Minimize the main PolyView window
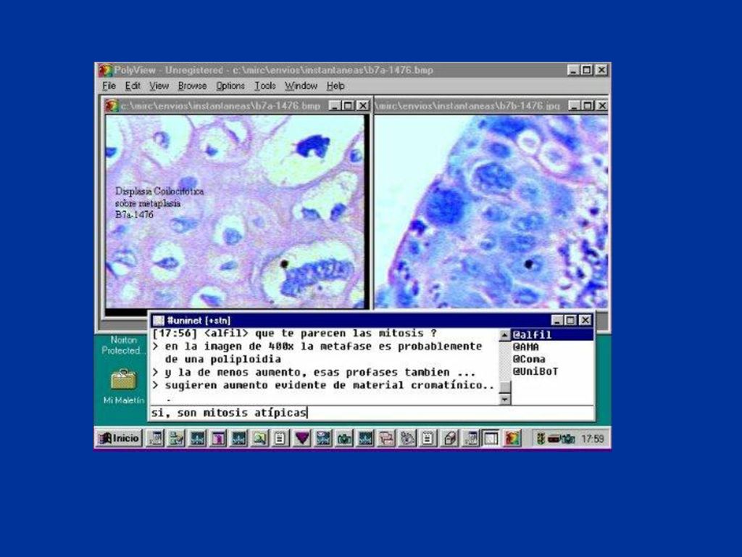Viewport: 742px width, 557px height. (x=573, y=70)
